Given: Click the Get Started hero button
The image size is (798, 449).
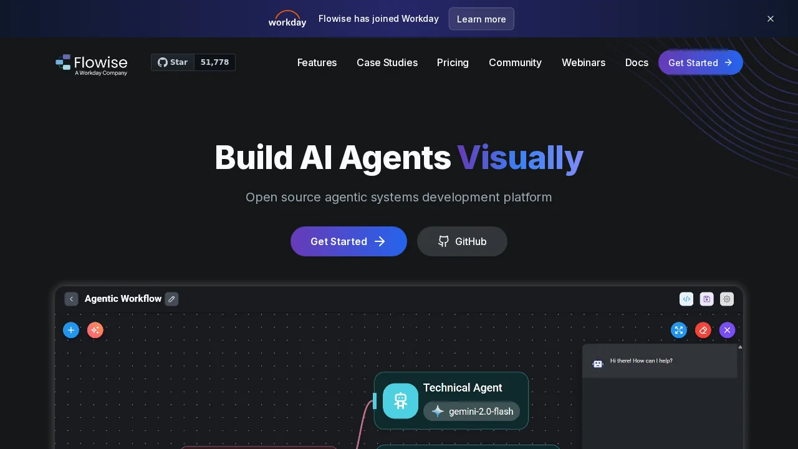Looking at the screenshot, I should coord(349,241).
